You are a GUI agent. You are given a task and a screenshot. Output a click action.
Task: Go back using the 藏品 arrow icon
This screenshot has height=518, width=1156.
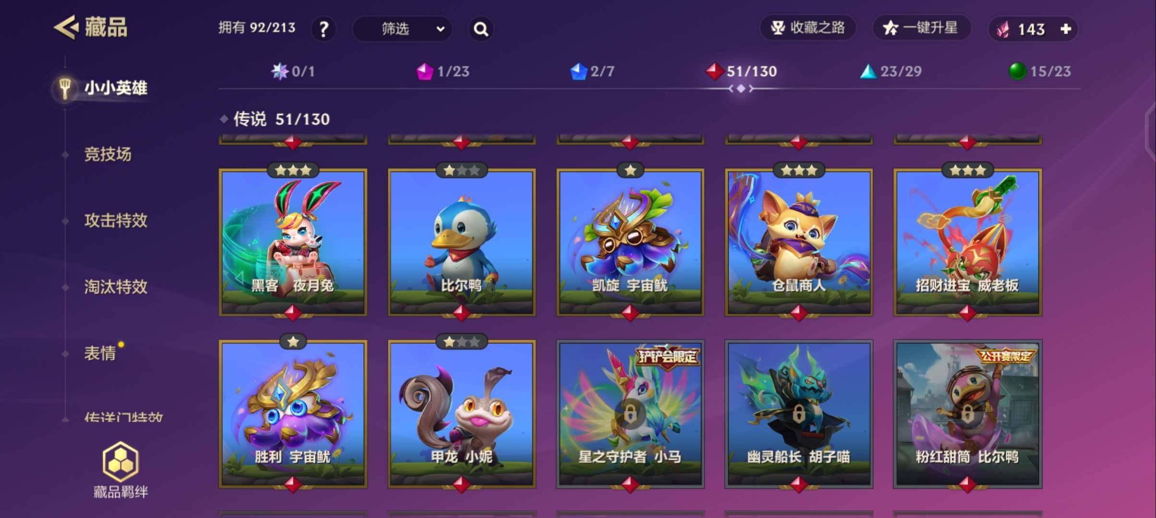66,27
